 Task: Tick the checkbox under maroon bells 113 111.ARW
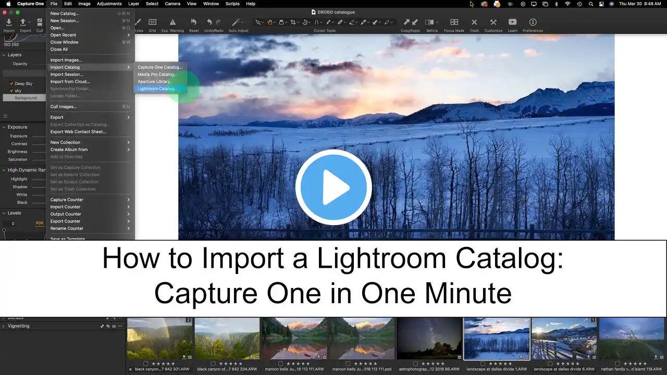coord(280,364)
